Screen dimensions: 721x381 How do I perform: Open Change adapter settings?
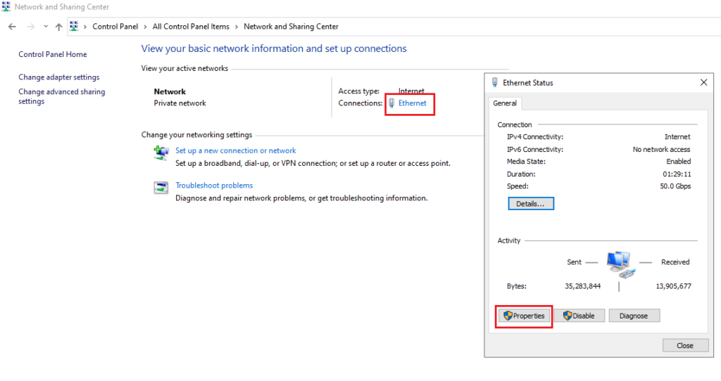tap(59, 77)
